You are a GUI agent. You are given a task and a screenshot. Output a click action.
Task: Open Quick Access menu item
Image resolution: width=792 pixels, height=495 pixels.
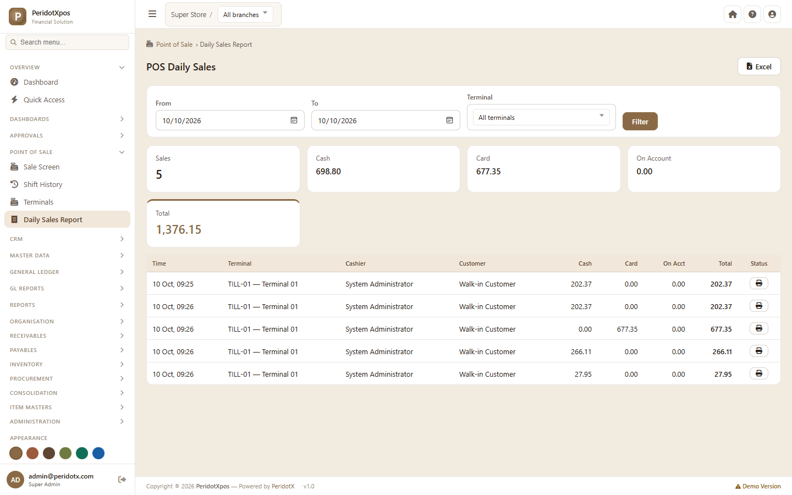(67, 100)
